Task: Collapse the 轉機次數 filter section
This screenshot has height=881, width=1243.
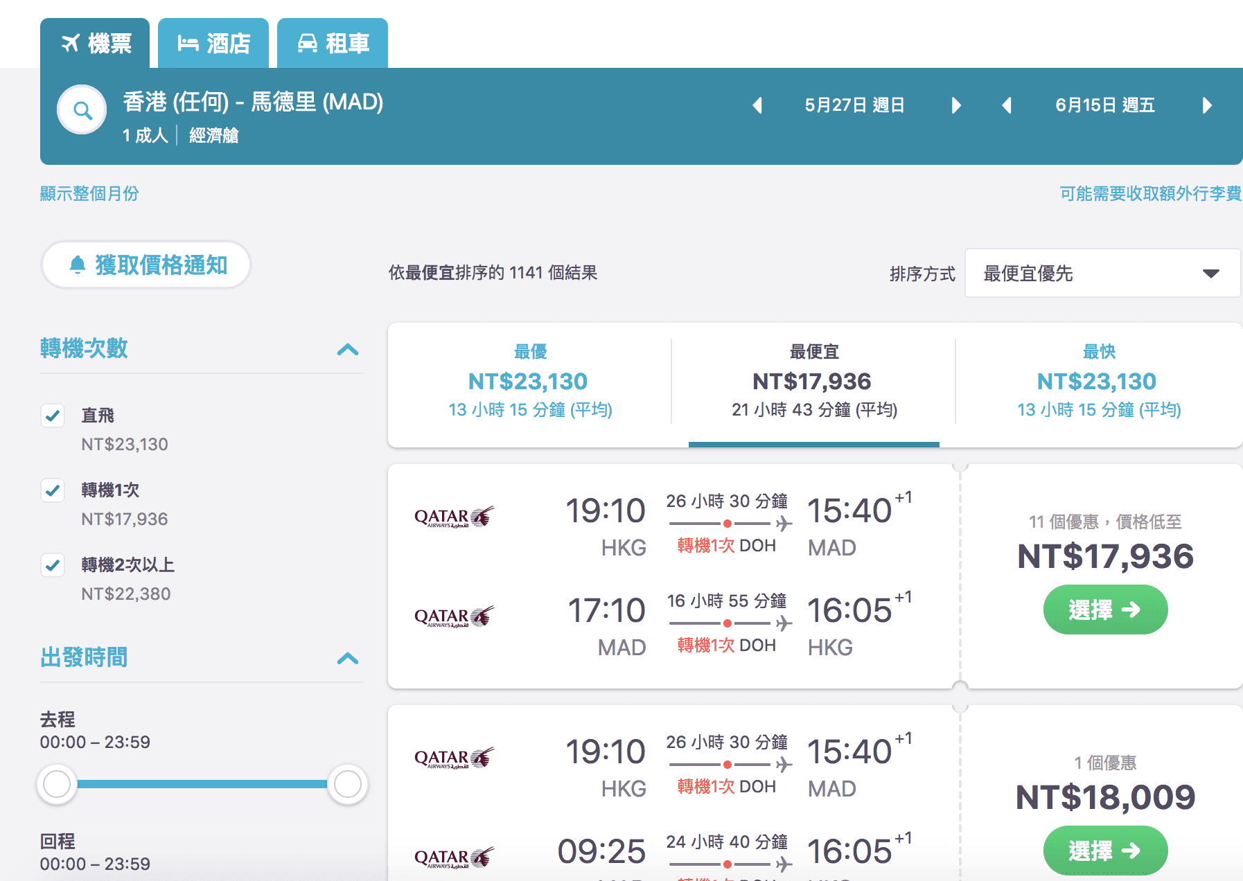Action: point(348,349)
